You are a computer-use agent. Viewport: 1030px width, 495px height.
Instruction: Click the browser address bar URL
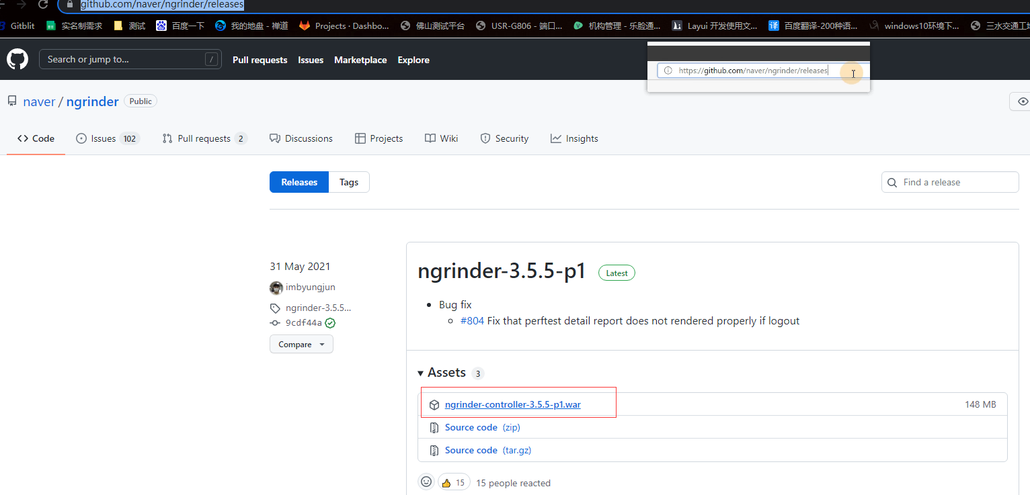(162, 5)
